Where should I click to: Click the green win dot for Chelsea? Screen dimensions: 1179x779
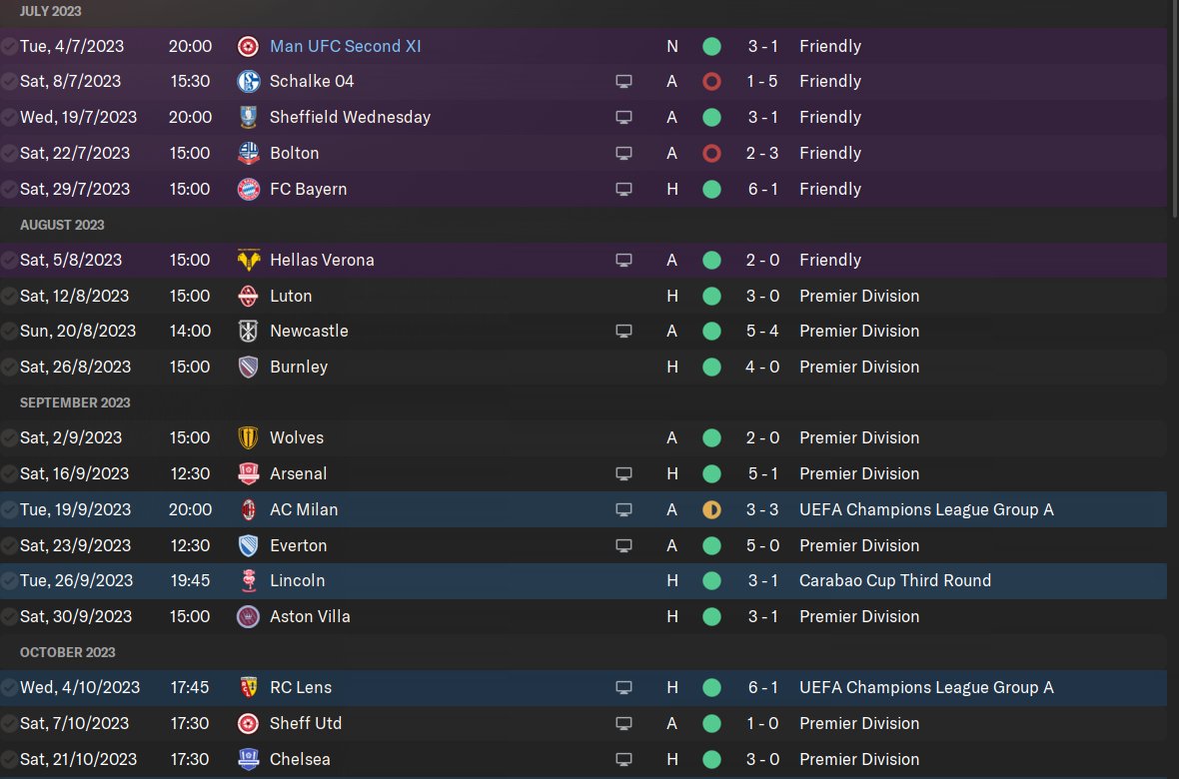tap(711, 759)
